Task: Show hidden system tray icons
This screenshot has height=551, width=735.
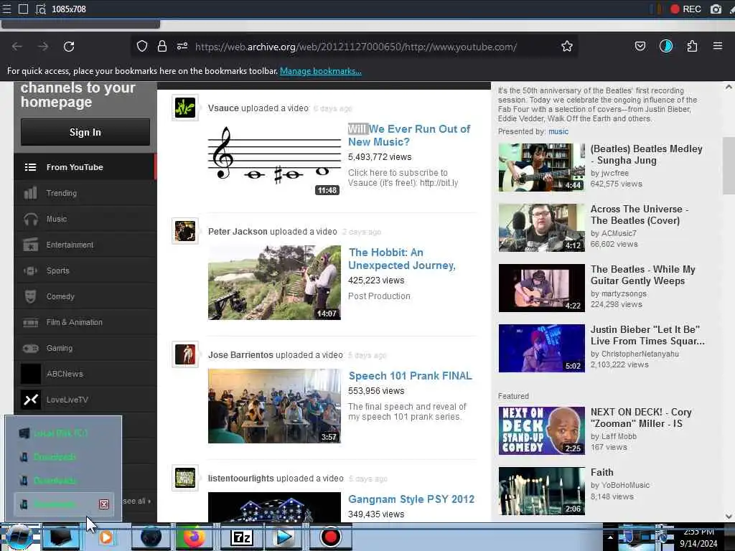Action: click(610, 537)
